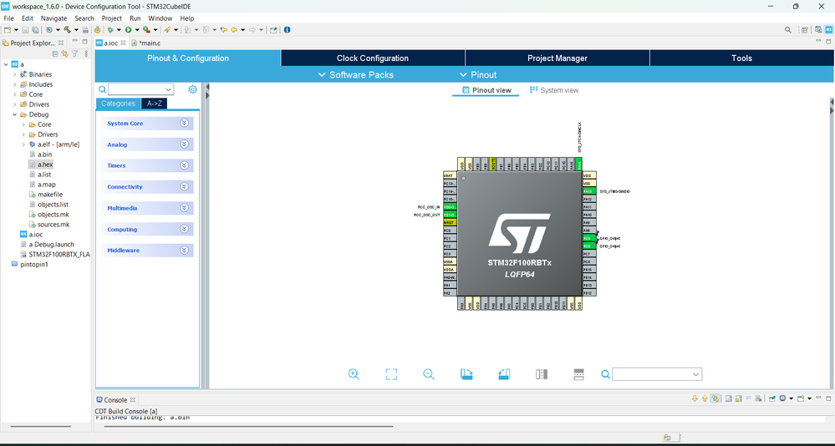
Task: Open the Clock Configuration tab
Action: point(373,58)
